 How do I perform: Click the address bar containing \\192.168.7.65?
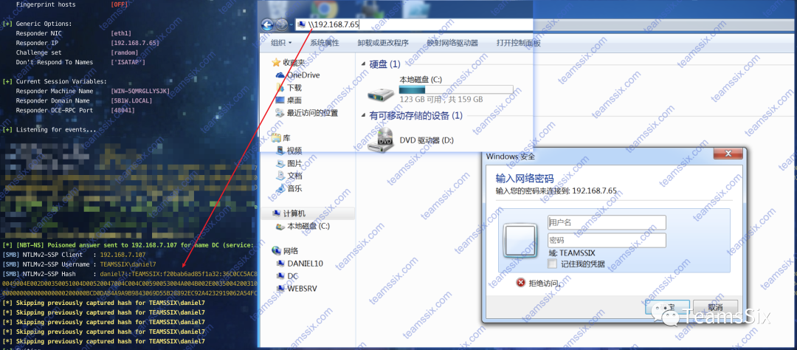(414, 24)
